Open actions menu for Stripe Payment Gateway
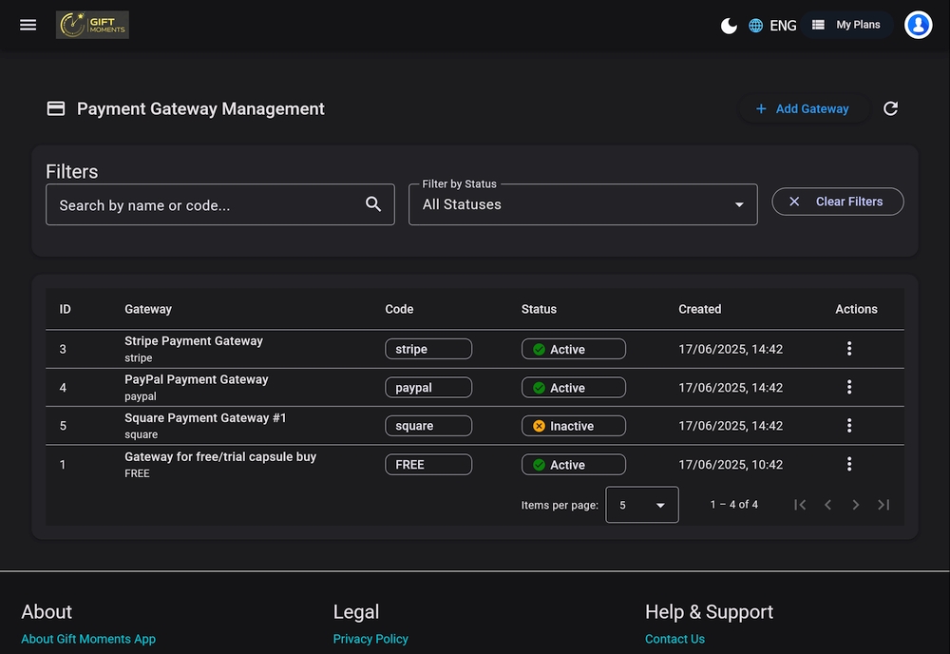Image resolution: width=950 pixels, height=654 pixels. (x=849, y=349)
